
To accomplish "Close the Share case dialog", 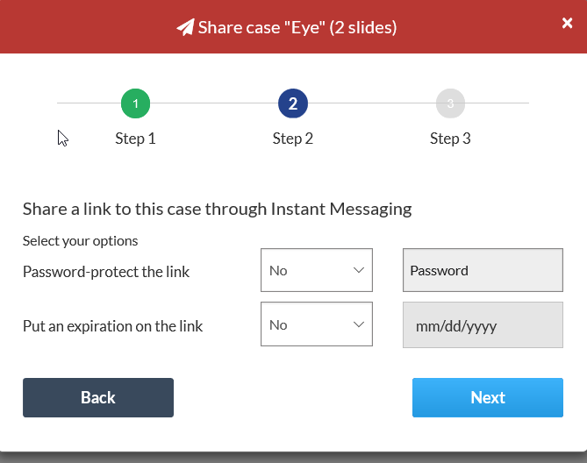I will (568, 24).
